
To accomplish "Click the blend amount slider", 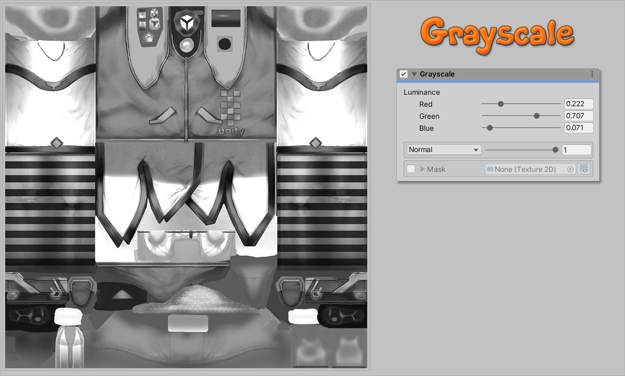I will point(522,149).
